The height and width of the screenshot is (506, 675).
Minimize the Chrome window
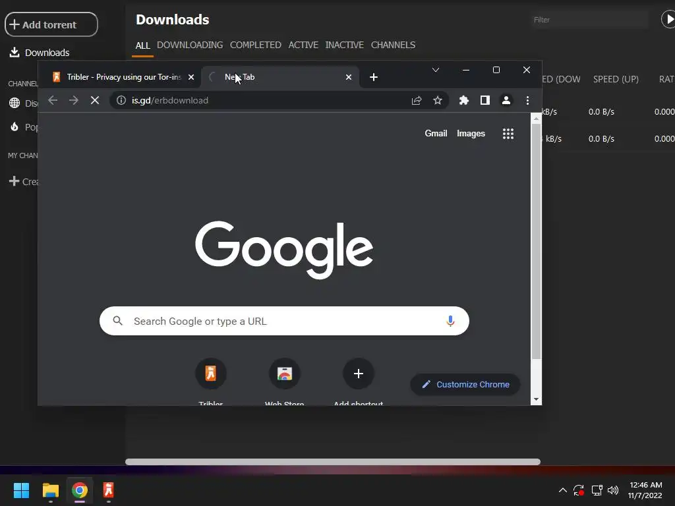466,70
